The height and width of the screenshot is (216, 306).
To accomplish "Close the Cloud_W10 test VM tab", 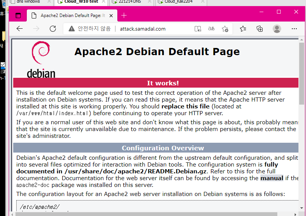I will click(x=104, y=2).
